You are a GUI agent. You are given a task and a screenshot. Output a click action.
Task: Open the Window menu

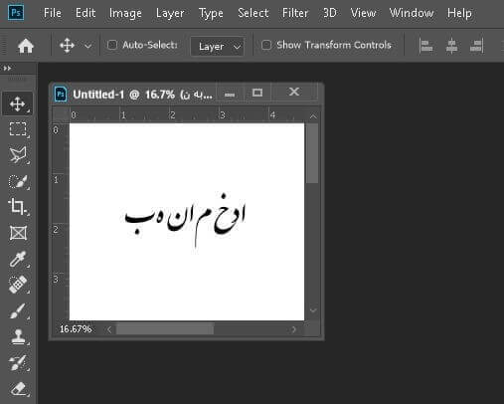point(412,13)
